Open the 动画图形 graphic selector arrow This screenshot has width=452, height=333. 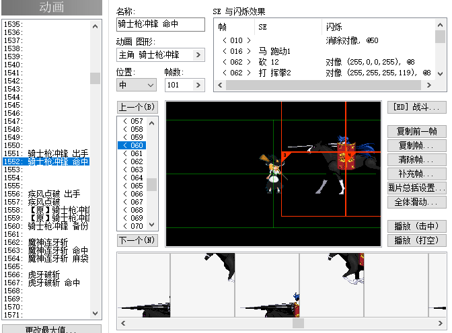click(198, 54)
